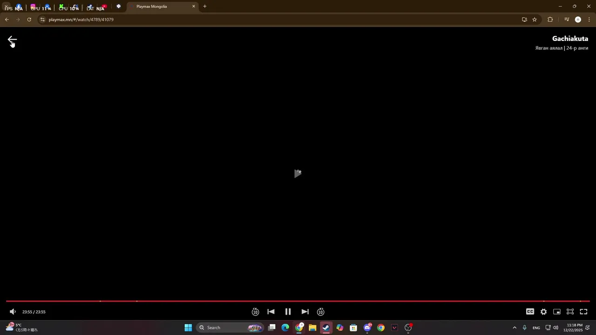Toggle closed captions (CC) button
This screenshot has height=335, width=596.
pyautogui.click(x=530, y=312)
